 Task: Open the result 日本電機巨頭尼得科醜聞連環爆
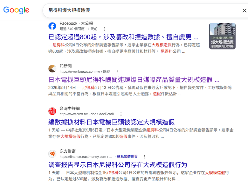tap(134, 80)
